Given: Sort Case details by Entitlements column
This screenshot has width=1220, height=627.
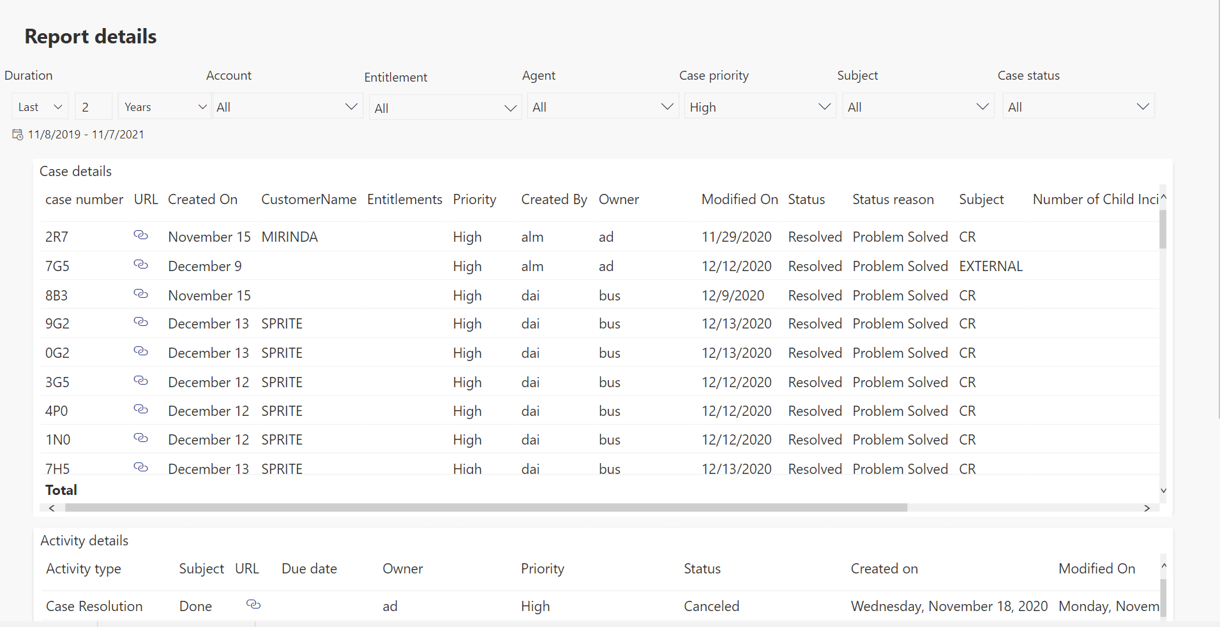Looking at the screenshot, I should (405, 200).
